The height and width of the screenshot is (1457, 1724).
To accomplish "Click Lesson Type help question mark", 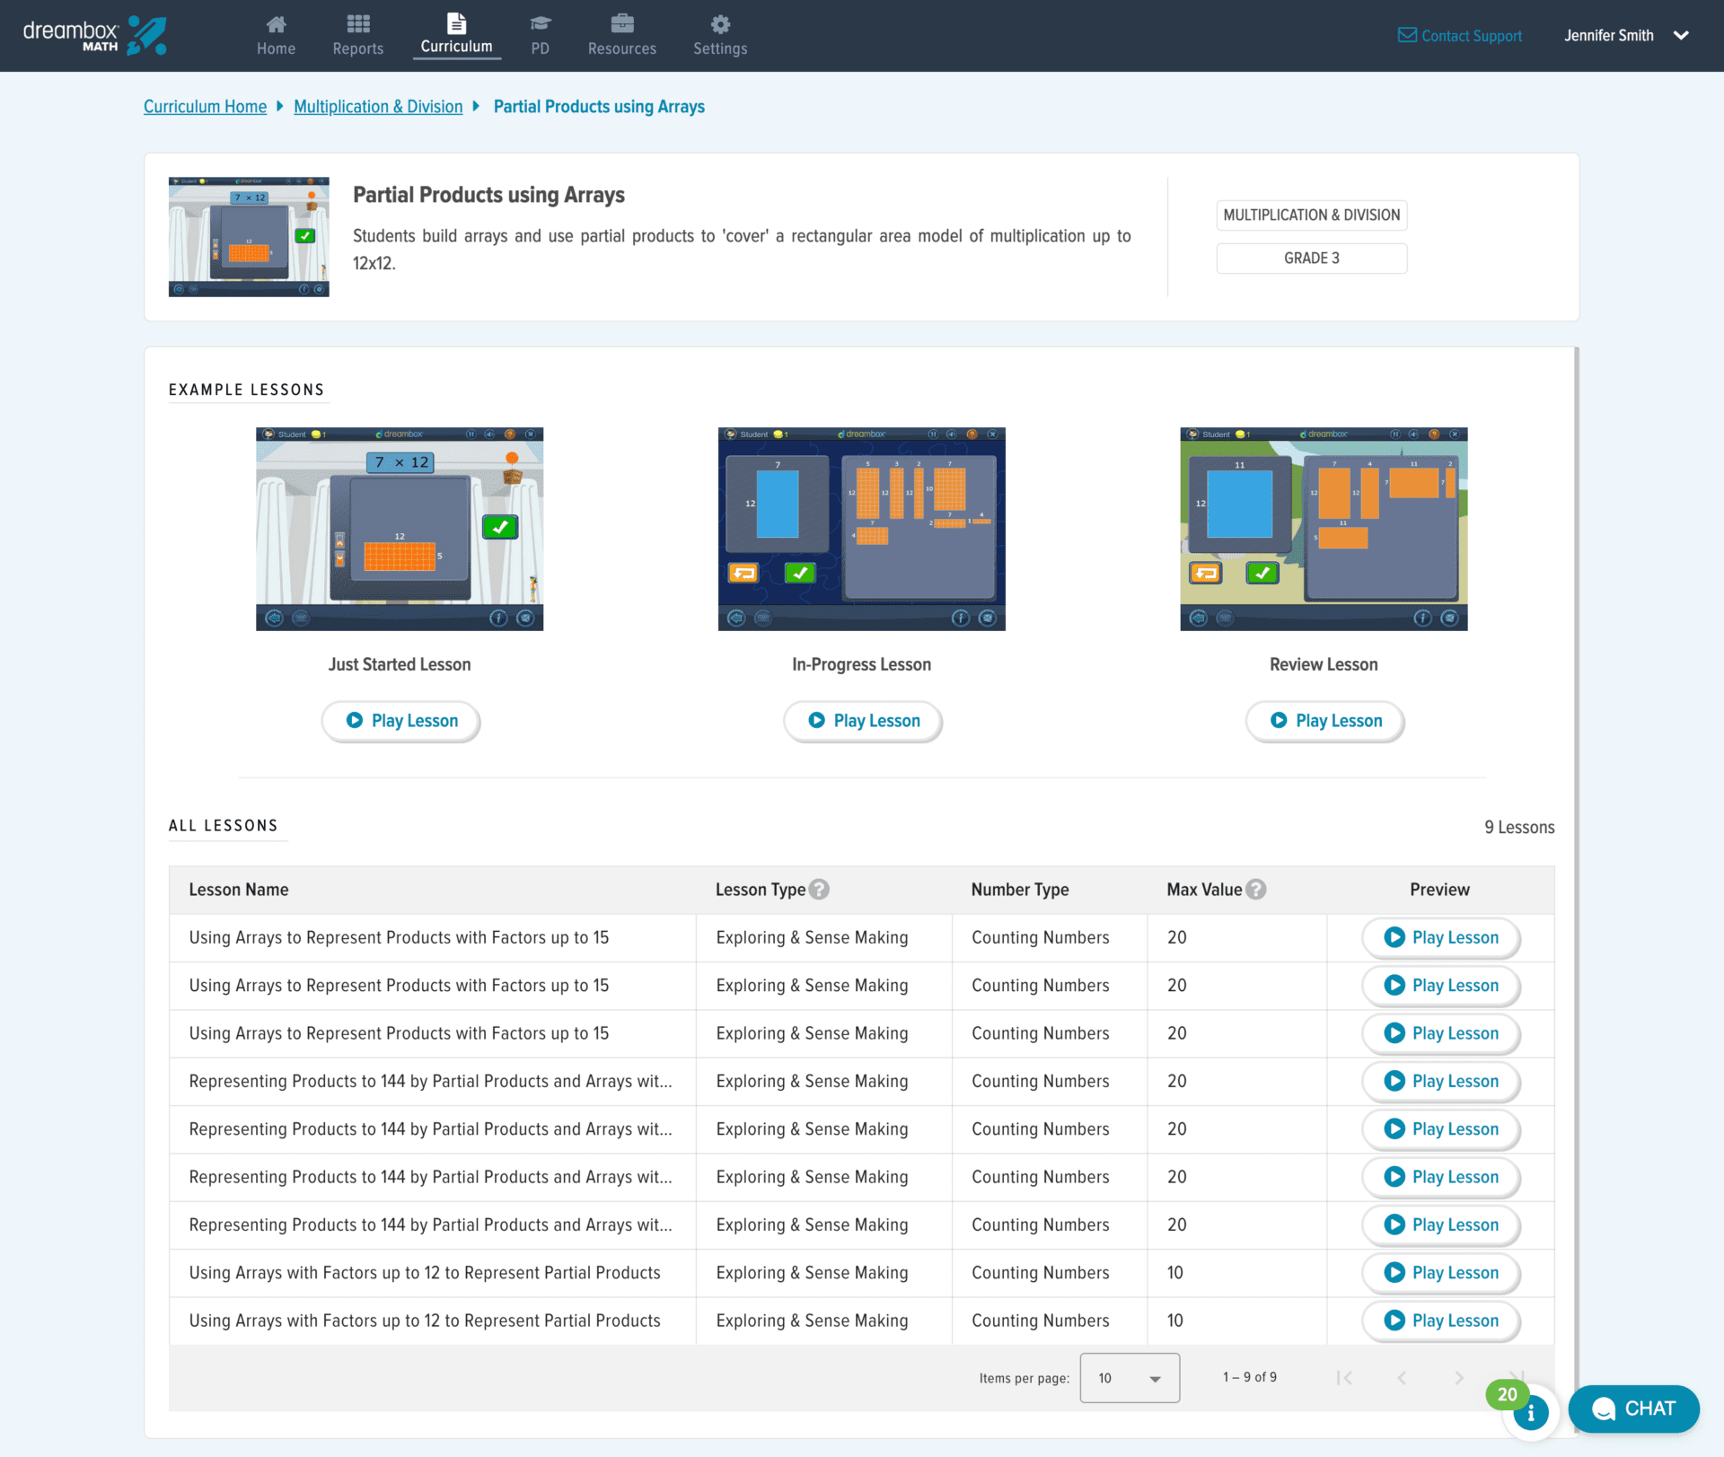I will coord(819,890).
